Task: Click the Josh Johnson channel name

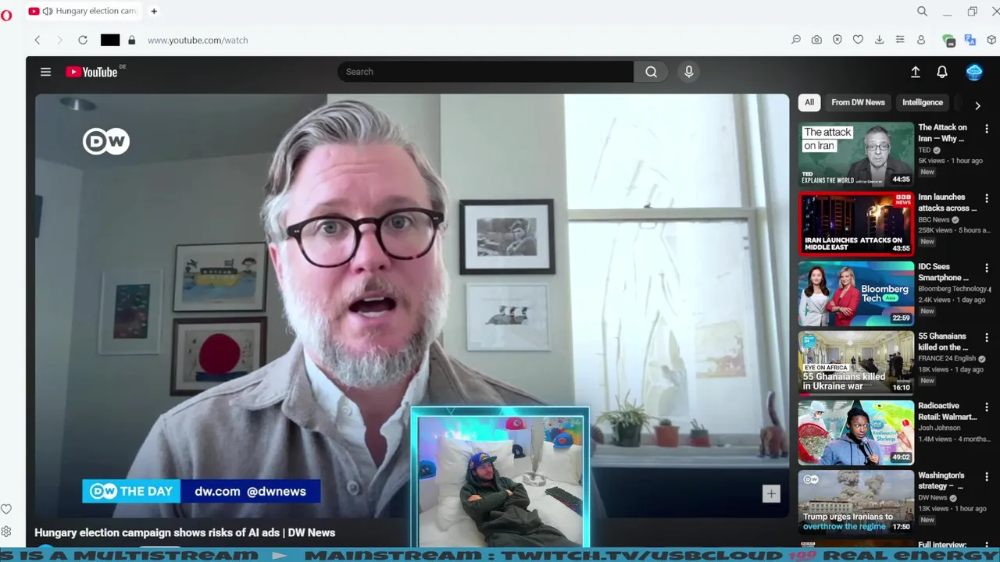Action: [x=940, y=428]
